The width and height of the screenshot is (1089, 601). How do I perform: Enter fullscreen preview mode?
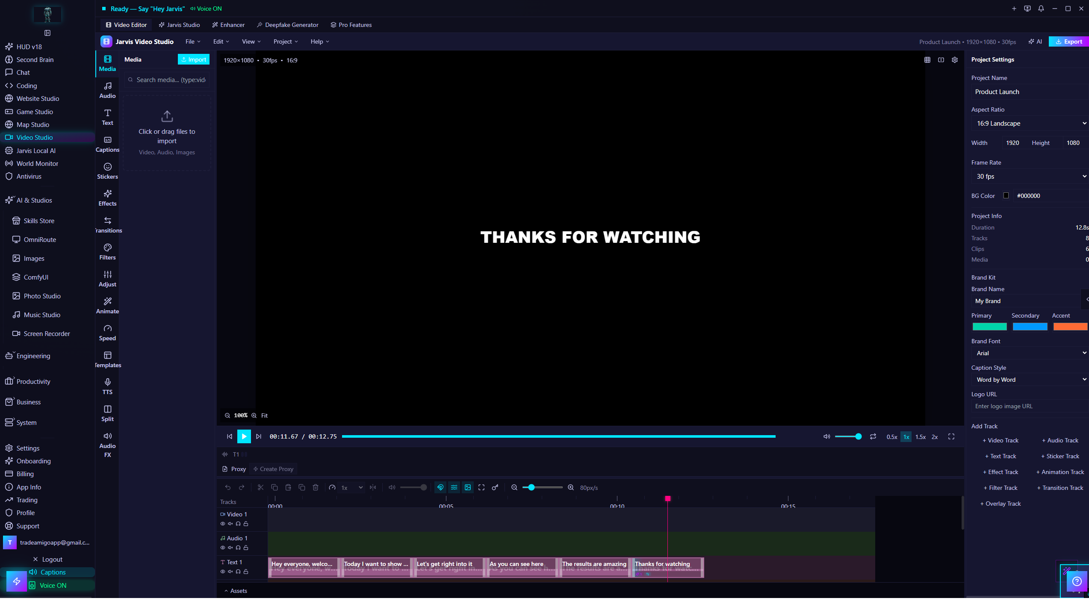click(951, 437)
